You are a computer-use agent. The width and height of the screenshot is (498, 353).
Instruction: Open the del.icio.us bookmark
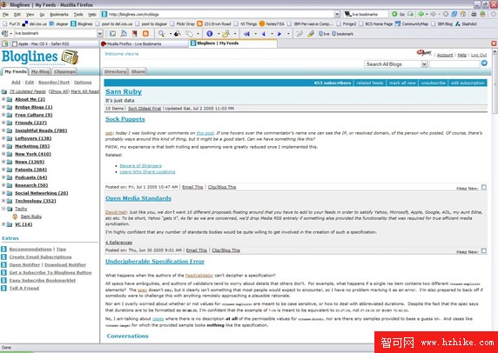click(x=35, y=23)
